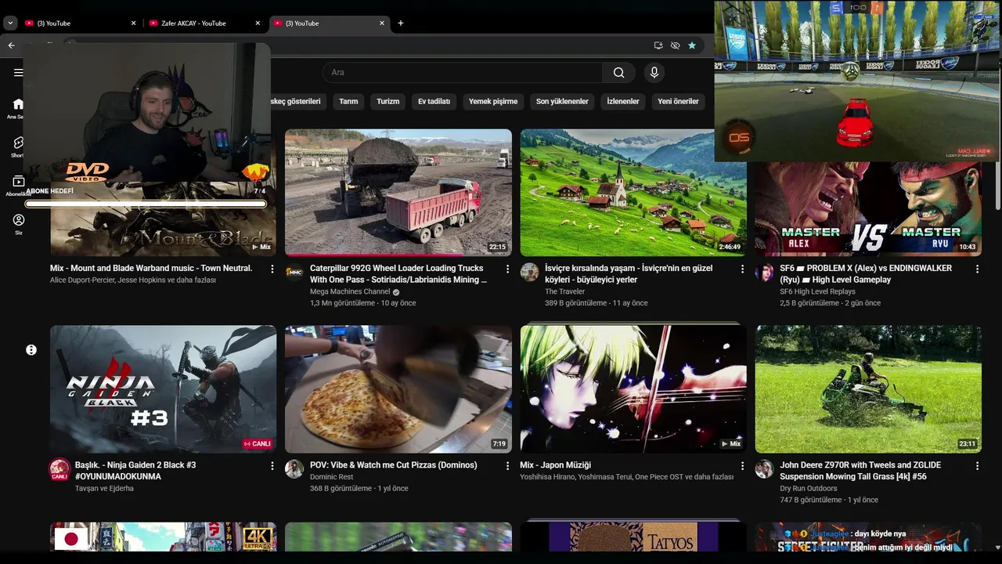
Task: Click the magnifier search button
Action: point(619,73)
